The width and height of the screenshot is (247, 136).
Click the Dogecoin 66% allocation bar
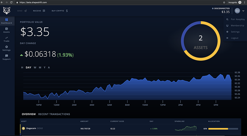point(223,129)
